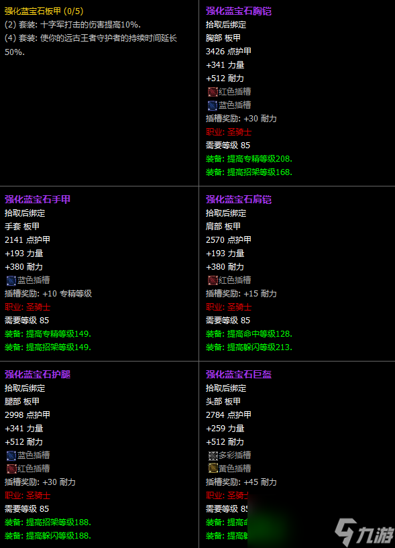Viewport: 395px width, 548px height.
Task: Select 装备: 提高招架等级188
Action: (48, 523)
